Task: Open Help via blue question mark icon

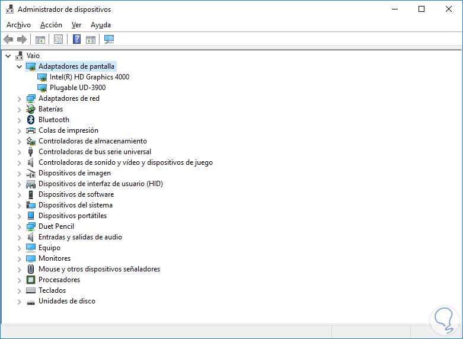Action: [77, 39]
